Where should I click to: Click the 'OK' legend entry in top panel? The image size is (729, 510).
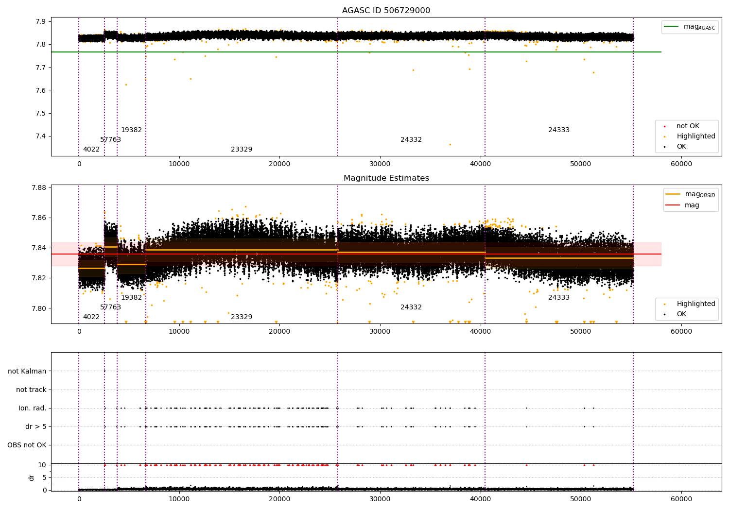[681, 147]
